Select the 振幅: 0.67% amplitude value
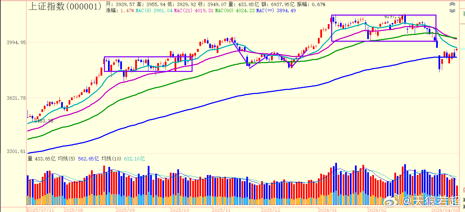 [x=311, y=4]
